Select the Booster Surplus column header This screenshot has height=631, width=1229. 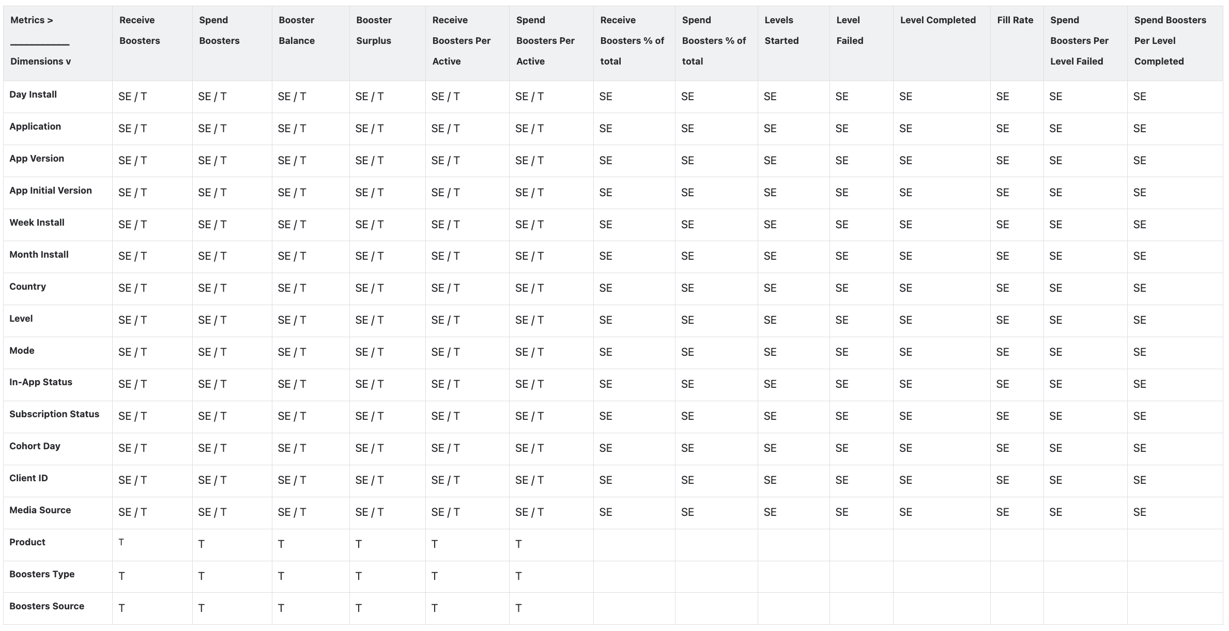[374, 30]
